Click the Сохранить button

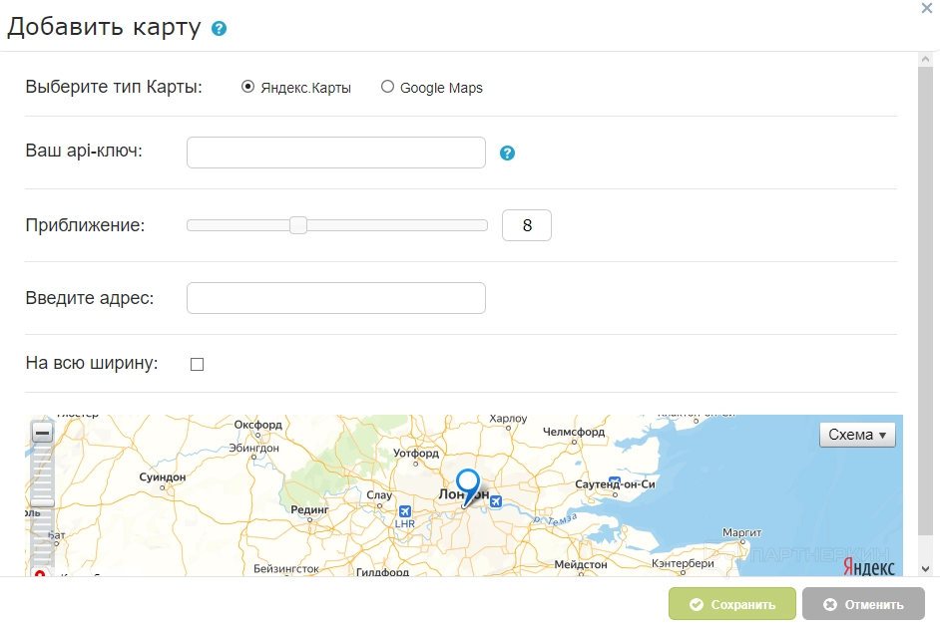click(x=732, y=604)
